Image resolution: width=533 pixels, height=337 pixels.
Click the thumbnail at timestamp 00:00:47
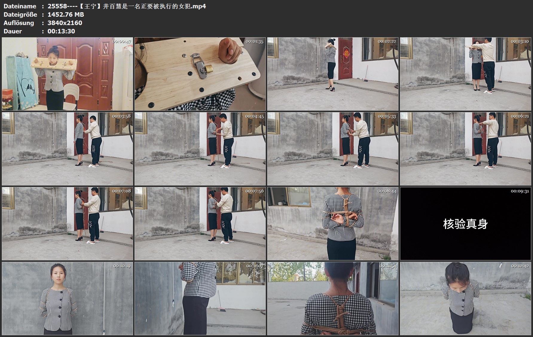[67, 74]
